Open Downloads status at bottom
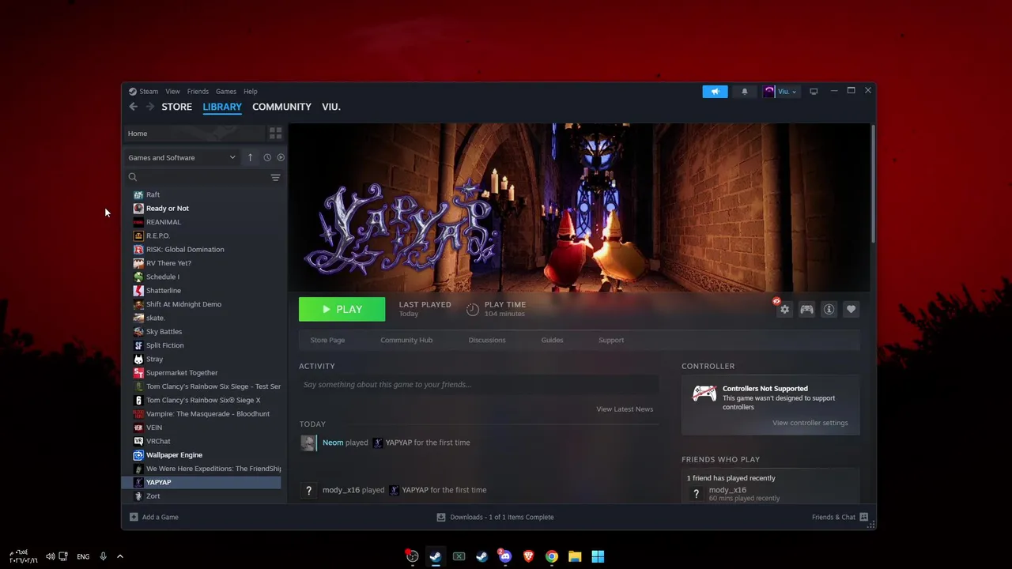 (495, 517)
